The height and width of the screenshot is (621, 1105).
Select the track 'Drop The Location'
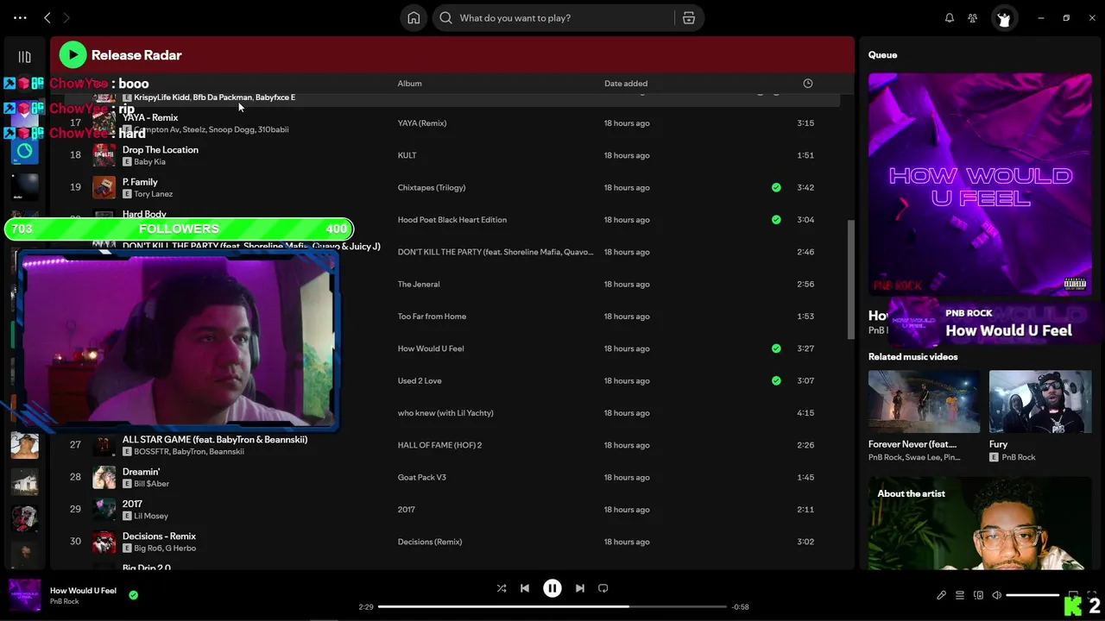[161, 149]
